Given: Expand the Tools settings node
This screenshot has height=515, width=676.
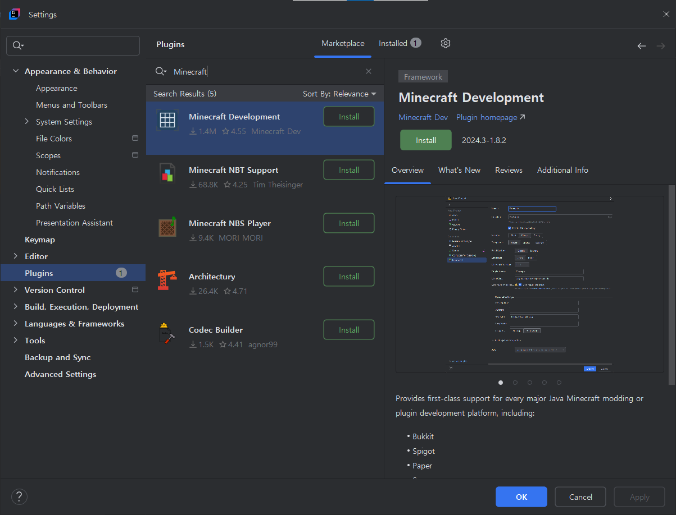Looking at the screenshot, I should pyautogui.click(x=15, y=340).
